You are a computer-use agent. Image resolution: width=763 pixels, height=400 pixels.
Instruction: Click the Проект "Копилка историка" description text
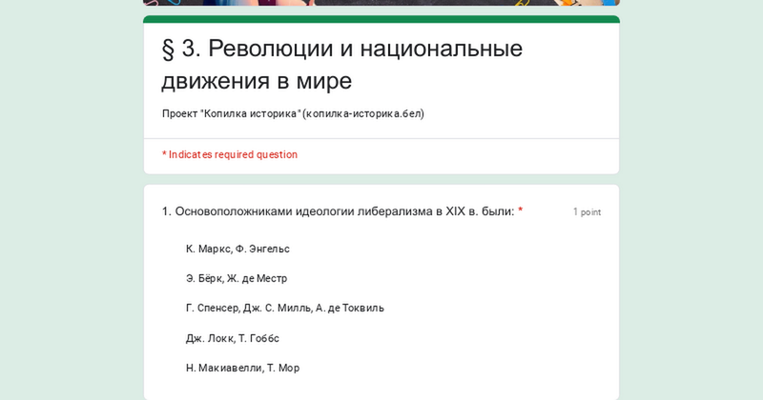point(231,113)
